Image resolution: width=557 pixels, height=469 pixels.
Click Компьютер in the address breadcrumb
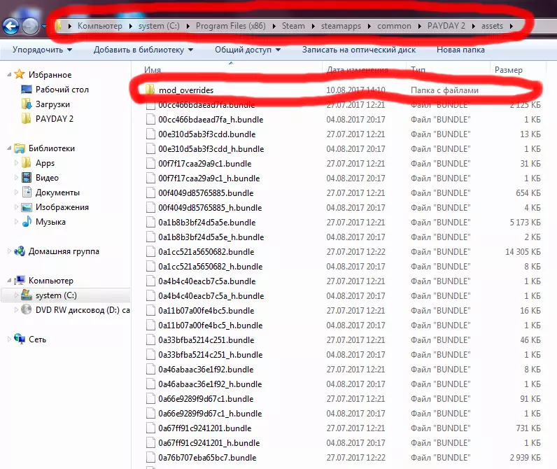click(x=100, y=26)
